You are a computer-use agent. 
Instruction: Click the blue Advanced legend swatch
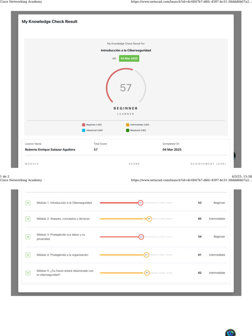(84, 130)
